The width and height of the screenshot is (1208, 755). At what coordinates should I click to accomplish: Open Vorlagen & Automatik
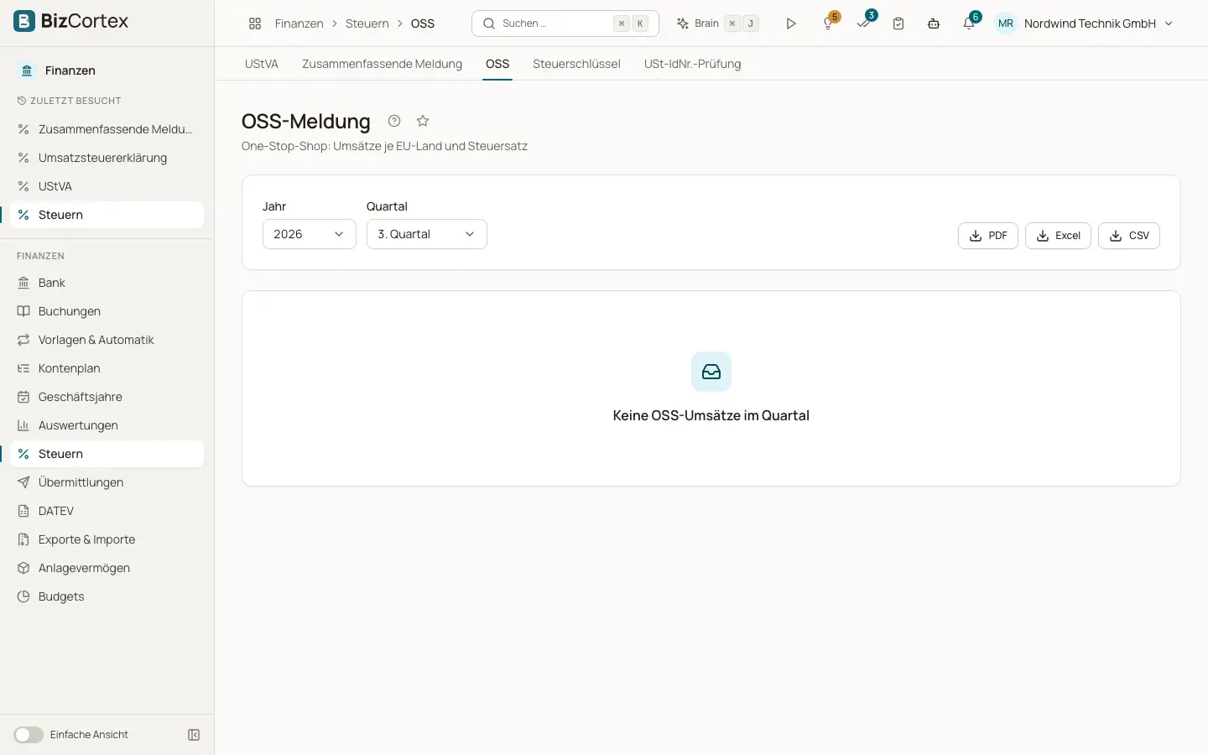pyautogui.click(x=107, y=340)
